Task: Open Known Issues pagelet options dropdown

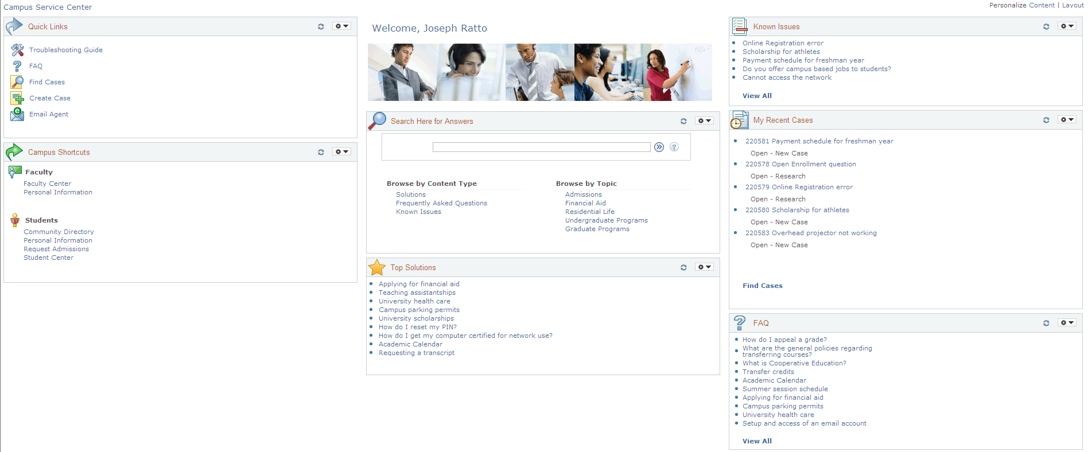Action: click(x=1067, y=26)
